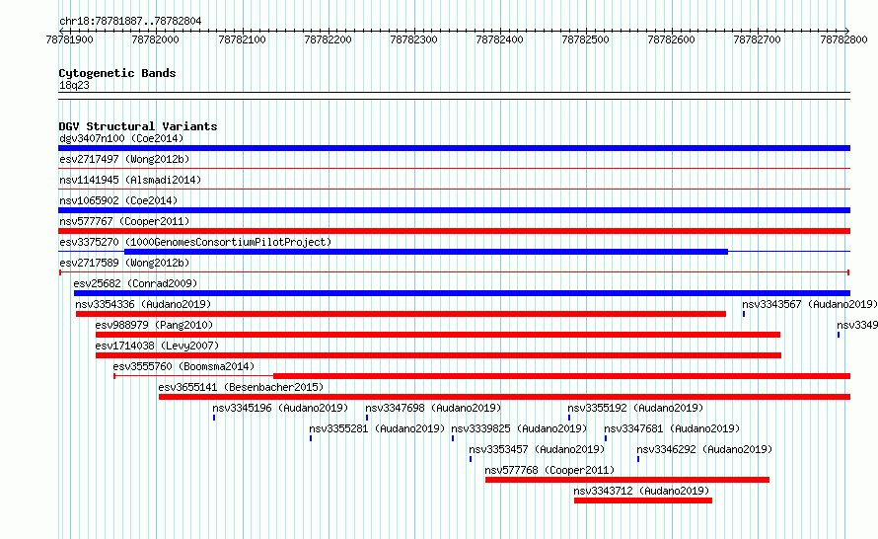Screen dimensions: 878x539
Task: Click blue marker under nsv3355281
Action: coord(311,438)
